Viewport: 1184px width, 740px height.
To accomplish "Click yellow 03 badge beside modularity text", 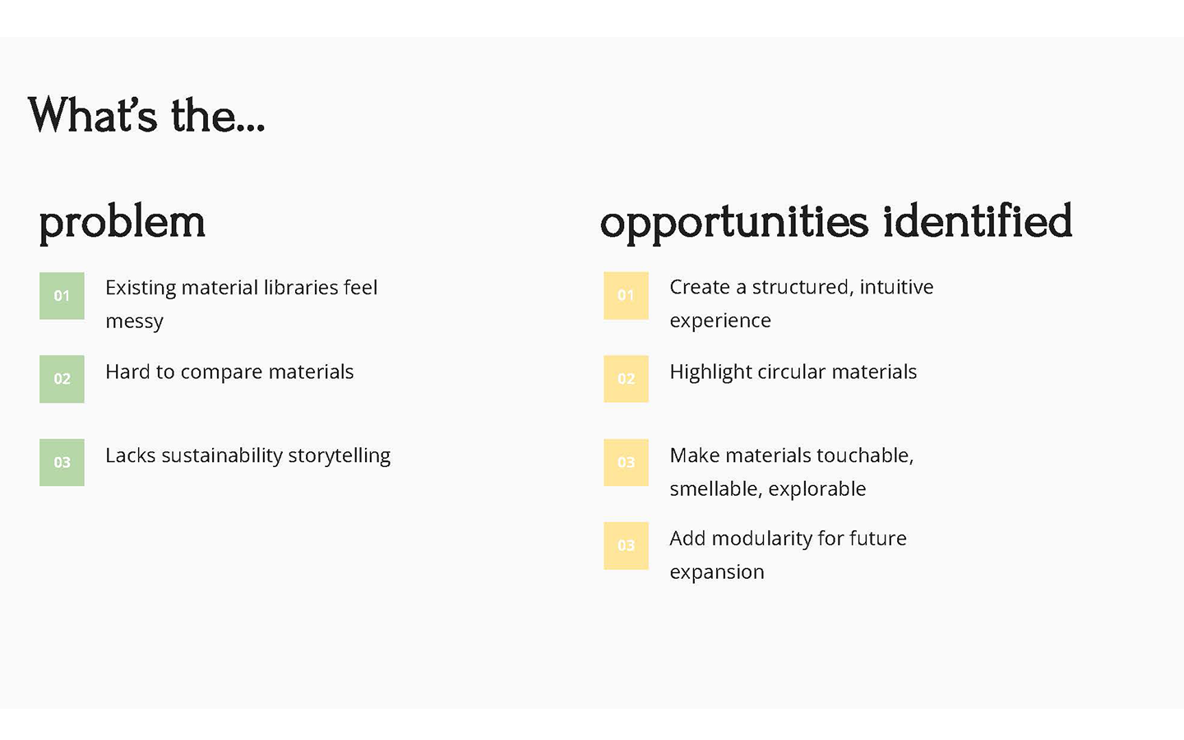I will [x=626, y=546].
